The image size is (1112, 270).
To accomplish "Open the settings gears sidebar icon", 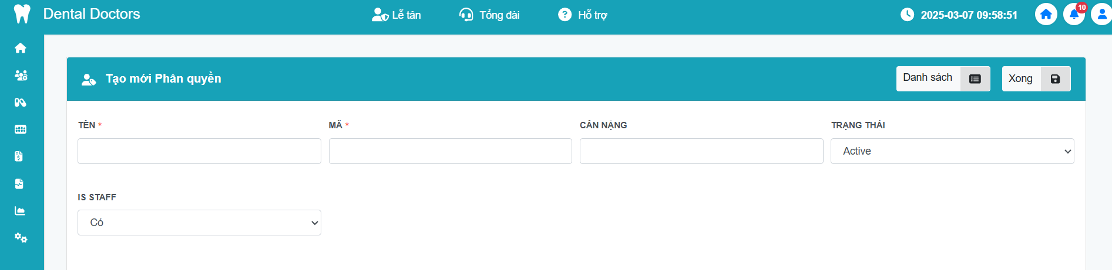I will pos(21,238).
